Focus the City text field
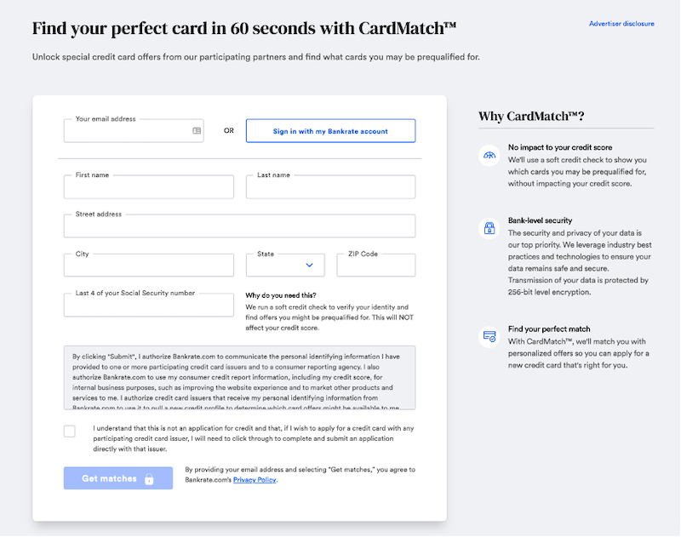Viewport: 681px width, 537px height. coord(148,266)
